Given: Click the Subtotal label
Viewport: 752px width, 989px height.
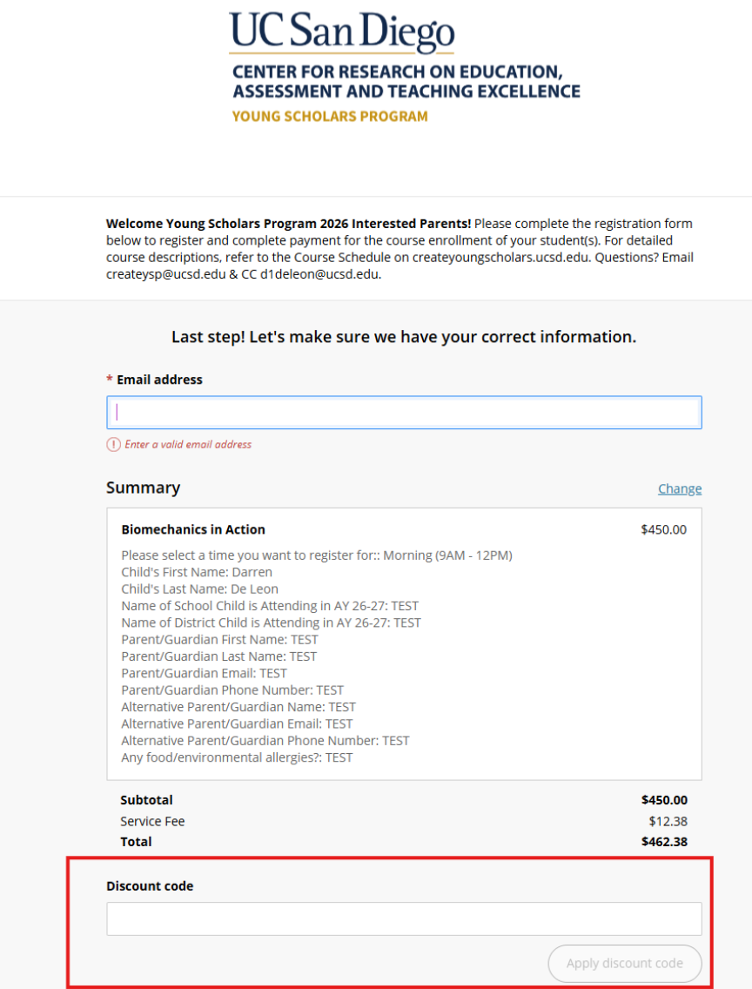Looking at the screenshot, I should tap(146, 800).
